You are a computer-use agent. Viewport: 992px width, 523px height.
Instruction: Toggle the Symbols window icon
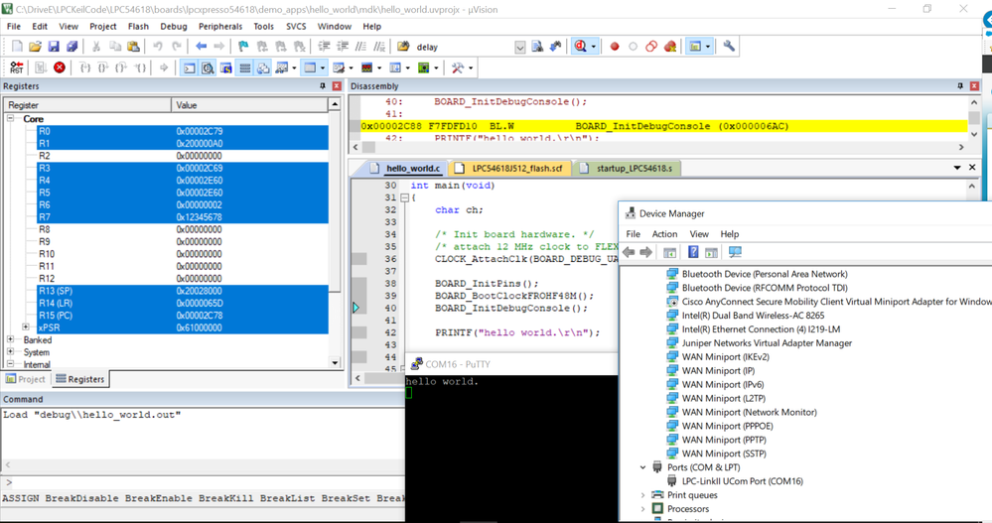click(225, 67)
